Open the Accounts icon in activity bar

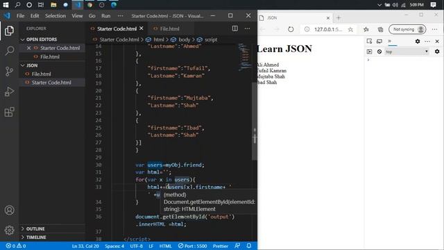[x=9, y=210]
